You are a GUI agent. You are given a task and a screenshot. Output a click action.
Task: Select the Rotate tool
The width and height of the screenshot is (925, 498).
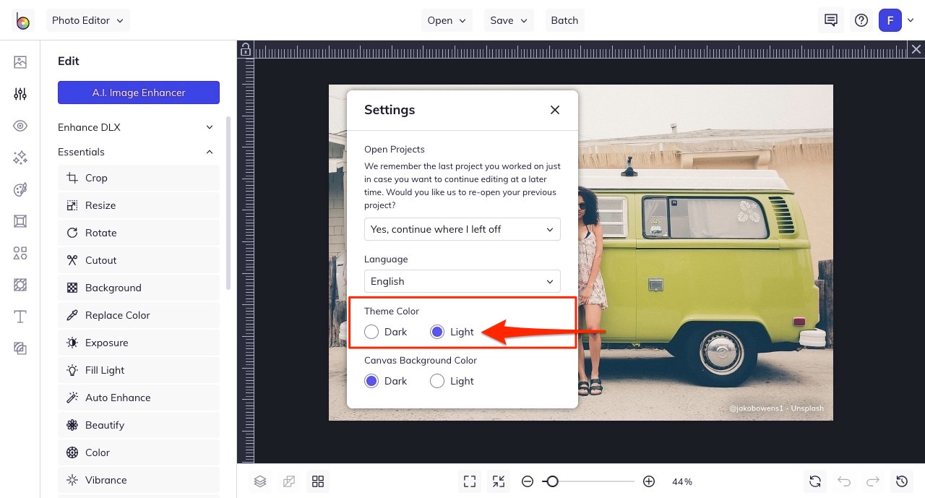click(x=139, y=233)
